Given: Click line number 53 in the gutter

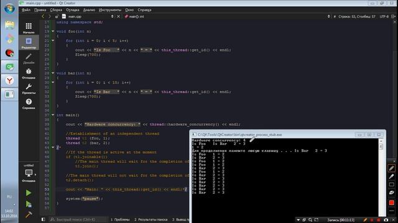Looking at the screenshot, I should pyautogui.click(x=47, y=189).
